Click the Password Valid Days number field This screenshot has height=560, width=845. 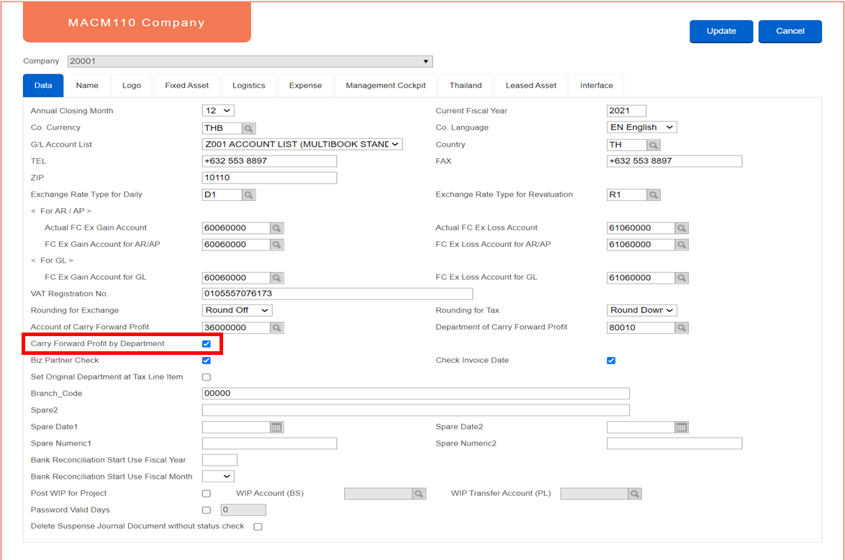pos(243,510)
